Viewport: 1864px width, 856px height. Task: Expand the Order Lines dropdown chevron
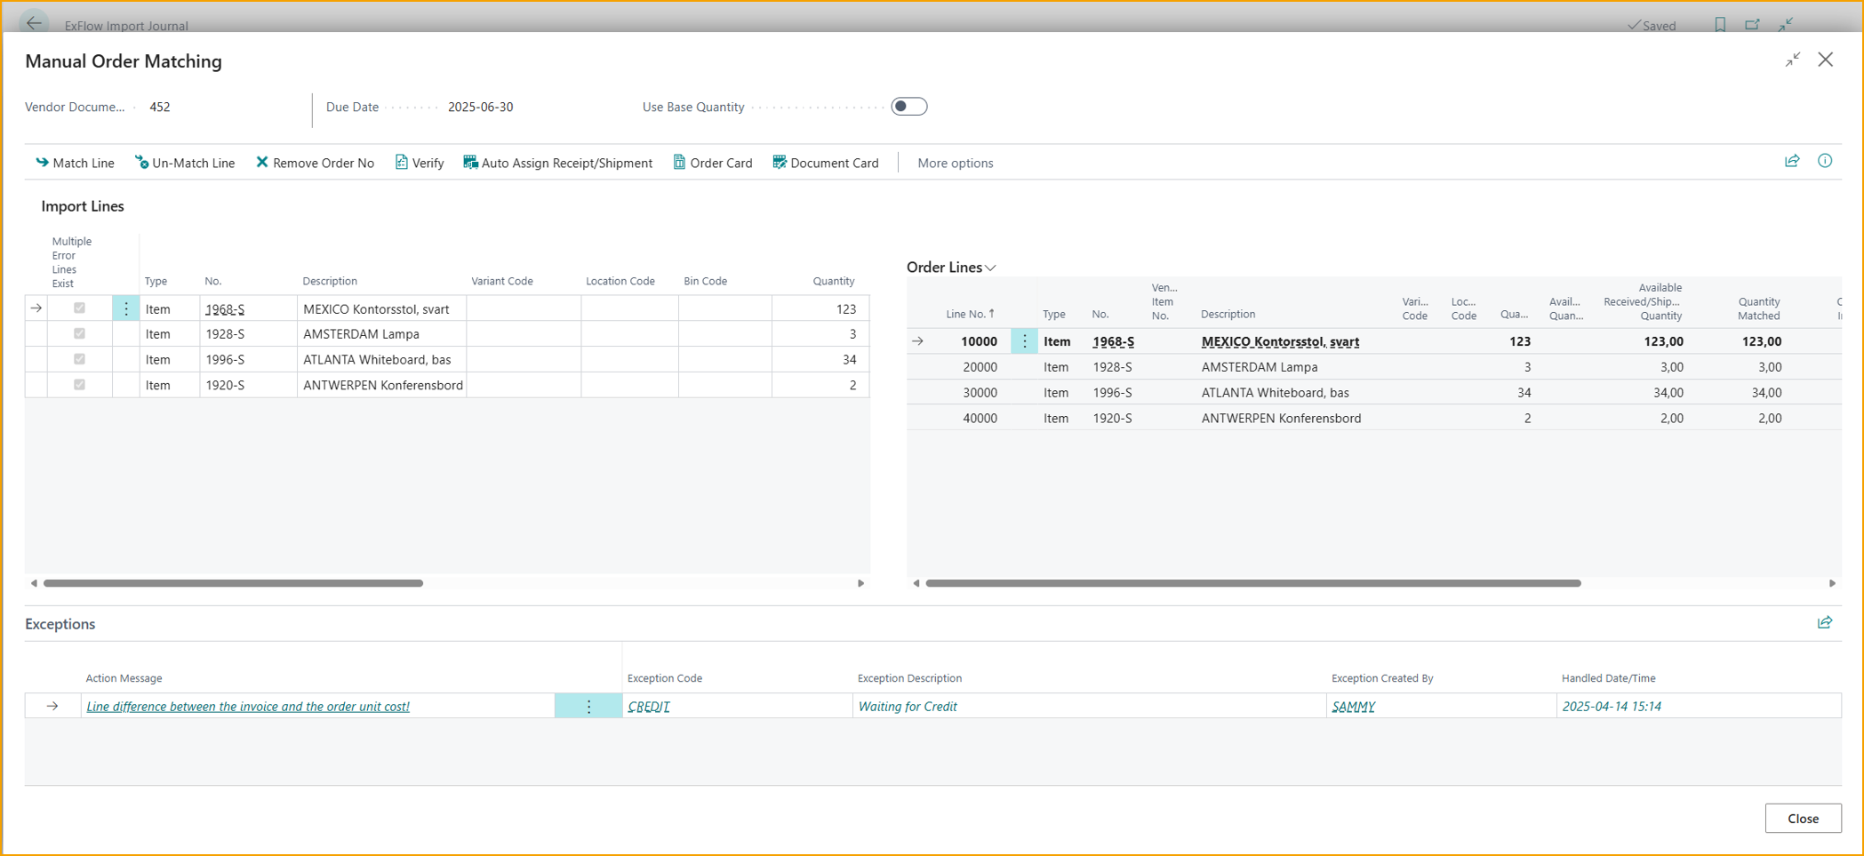(991, 268)
